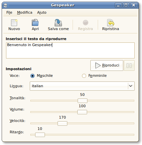
Task: Open the Aiuto menu
Action: [x=42, y=12]
